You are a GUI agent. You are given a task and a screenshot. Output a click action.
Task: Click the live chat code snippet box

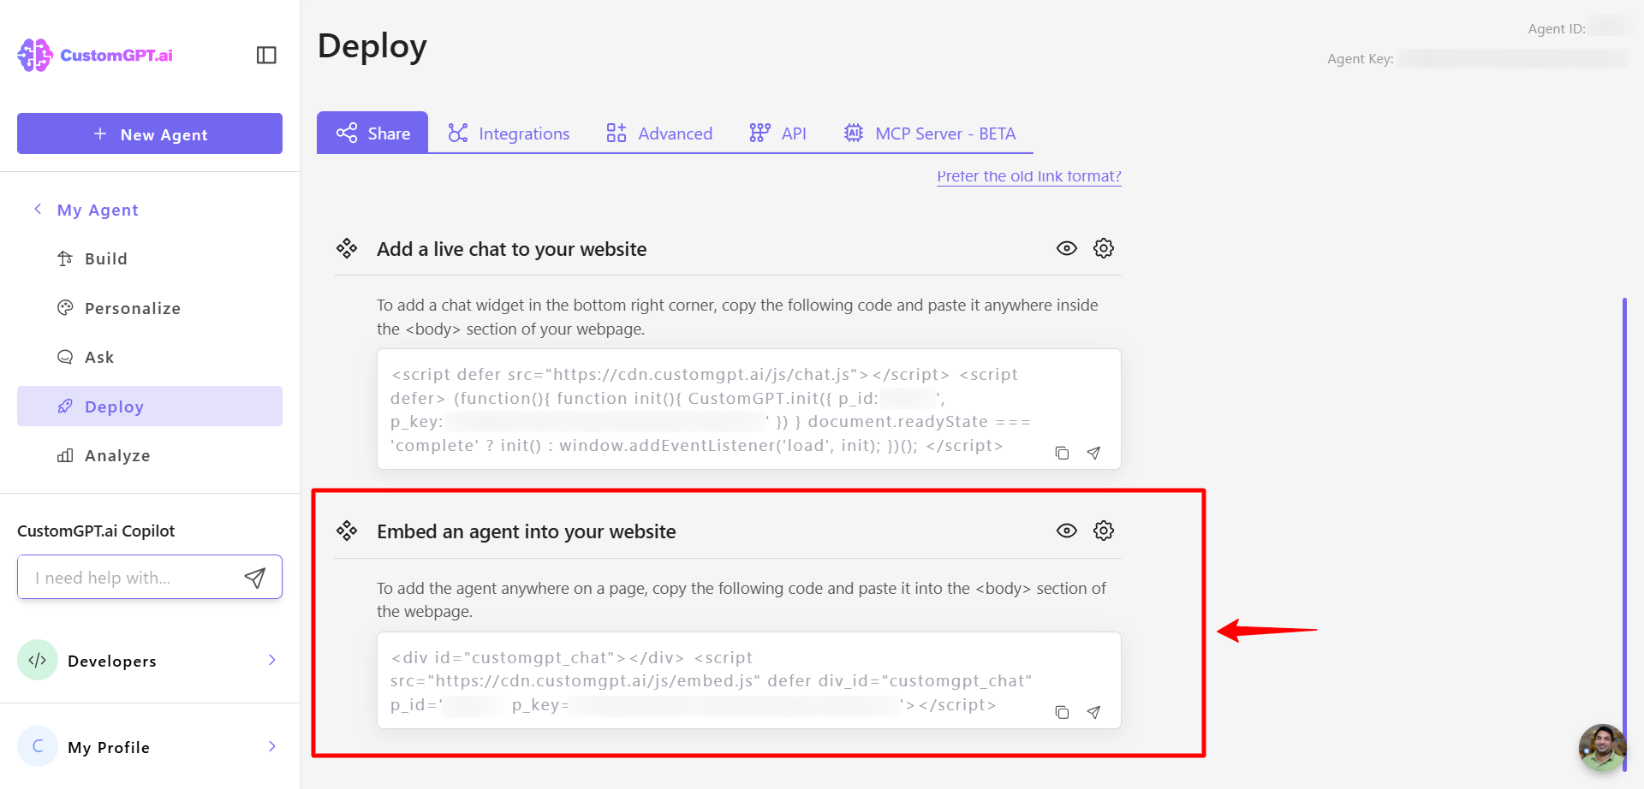coord(749,409)
